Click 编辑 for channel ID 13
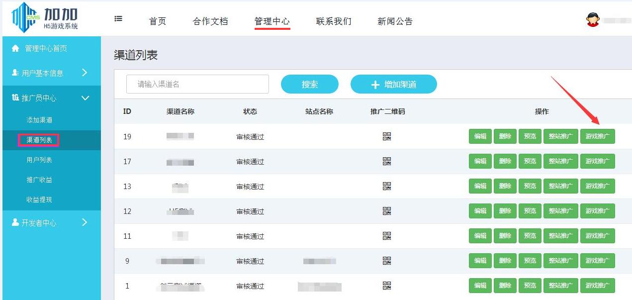 pyautogui.click(x=479, y=186)
